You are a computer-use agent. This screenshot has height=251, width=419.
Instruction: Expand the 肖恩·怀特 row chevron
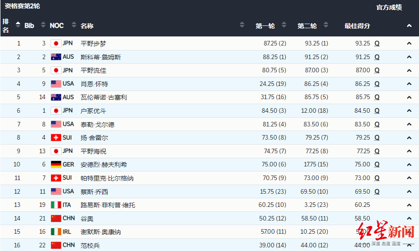(x=409, y=84)
